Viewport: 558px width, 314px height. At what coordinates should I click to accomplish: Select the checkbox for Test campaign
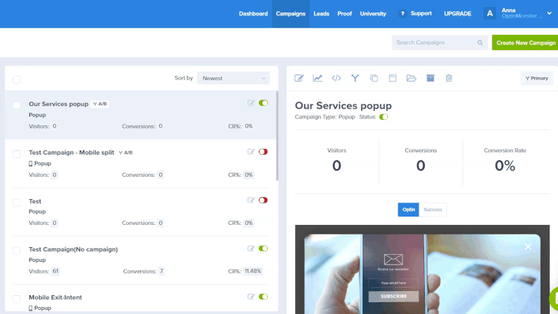pyautogui.click(x=16, y=203)
